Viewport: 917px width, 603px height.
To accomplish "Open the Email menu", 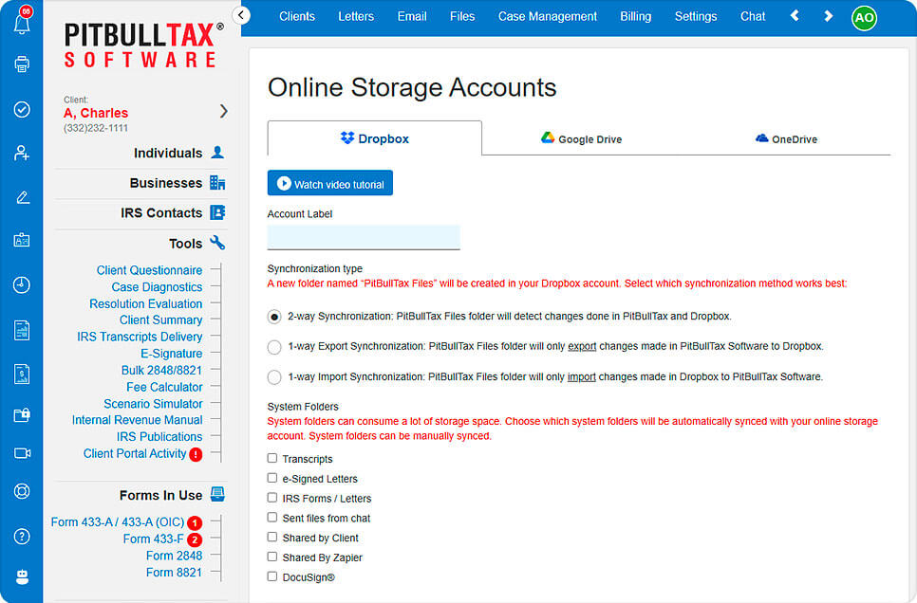I will point(412,16).
